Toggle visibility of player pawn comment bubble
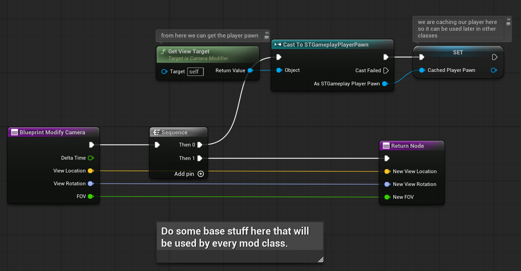521x271 pixels. [x=267, y=38]
